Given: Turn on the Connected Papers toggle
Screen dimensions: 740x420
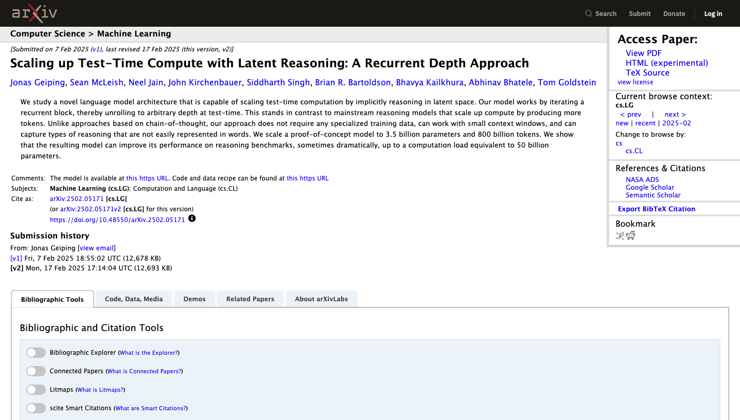Looking at the screenshot, I should (36, 371).
